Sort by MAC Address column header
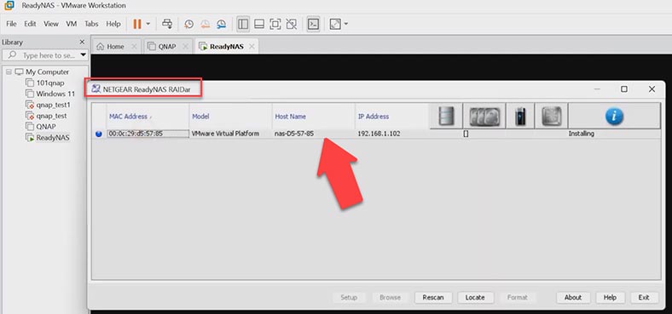 click(x=148, y=117)
